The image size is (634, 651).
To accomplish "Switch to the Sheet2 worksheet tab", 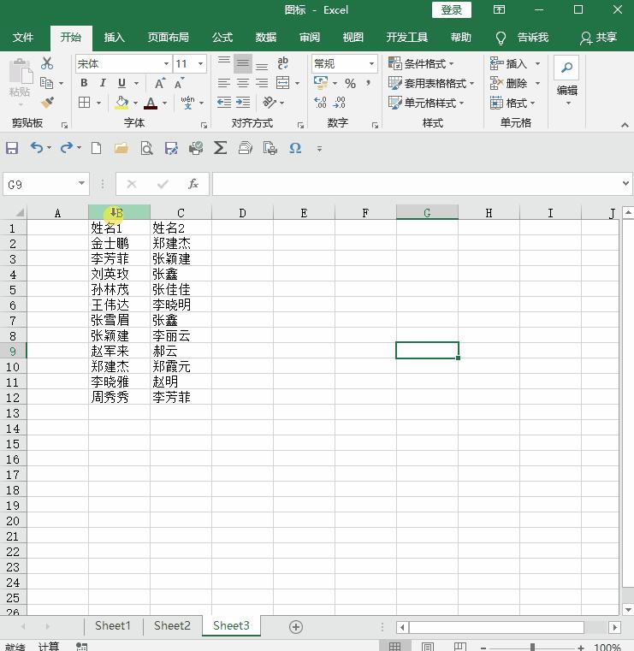I will (172, 625).
